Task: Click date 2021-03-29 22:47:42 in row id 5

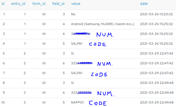Action: pos(157,53)
